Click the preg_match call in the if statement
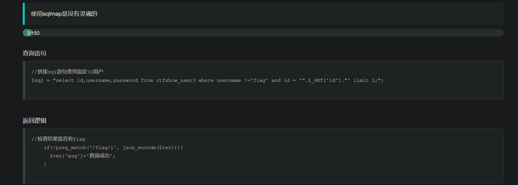518x185 pixels. click(x=71, y=148)
